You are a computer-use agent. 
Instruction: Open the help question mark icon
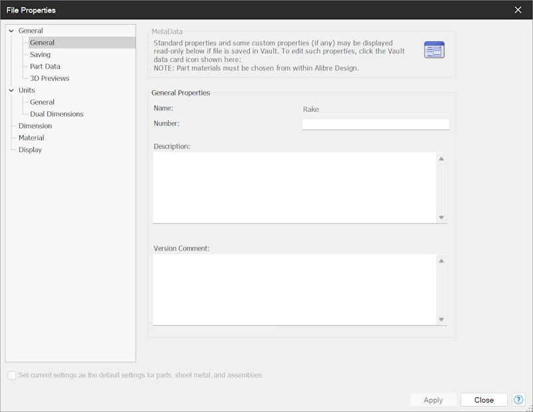click(x=518, y=400)
